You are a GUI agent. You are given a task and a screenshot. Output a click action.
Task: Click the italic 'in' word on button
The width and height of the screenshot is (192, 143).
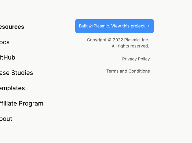pyautogui.click(x=91, y=26)
